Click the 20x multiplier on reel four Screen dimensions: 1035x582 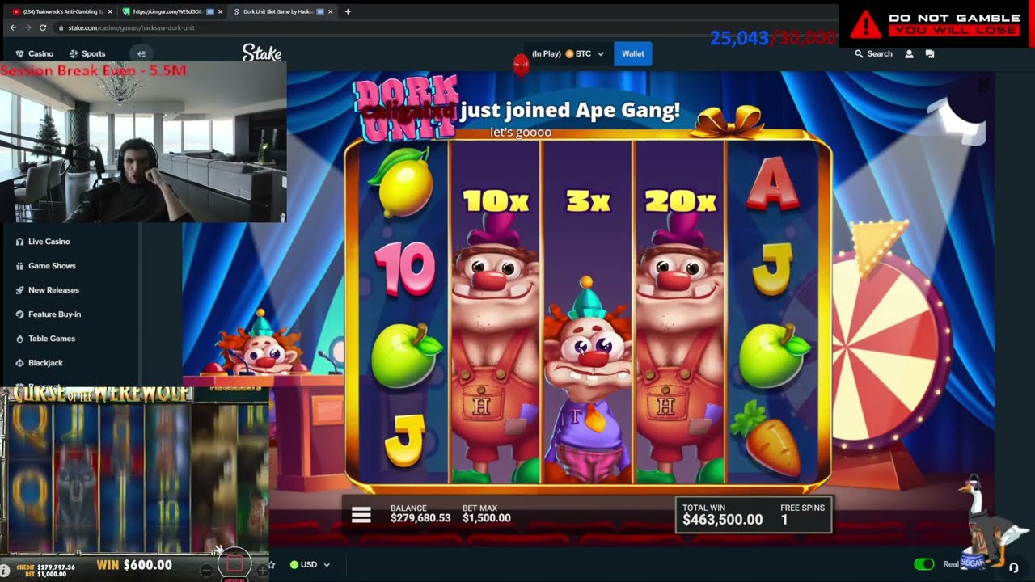(680, 200)
